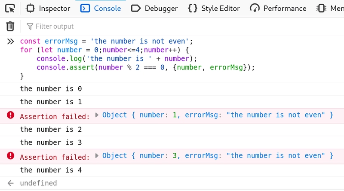The width and height of the screenshot is (344, 191).
Task: Switch to the Console tab
Action: [x=101, y=8]
